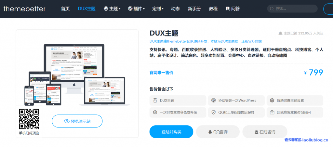Expand the 主题 dropdown menu

(112, 9)
